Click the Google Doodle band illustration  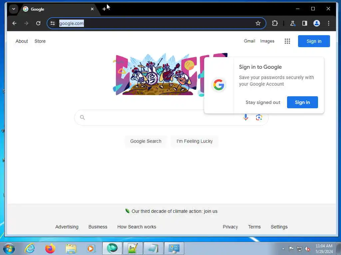159,75
